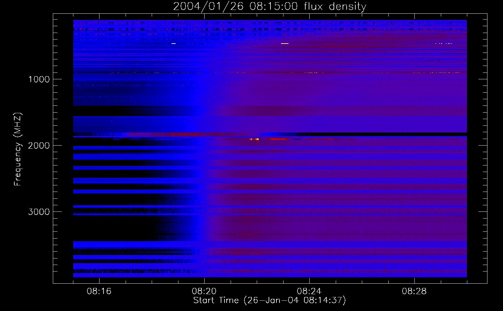Click the 08:24 time tick label
503x311 pixels.
pos(309,291)
